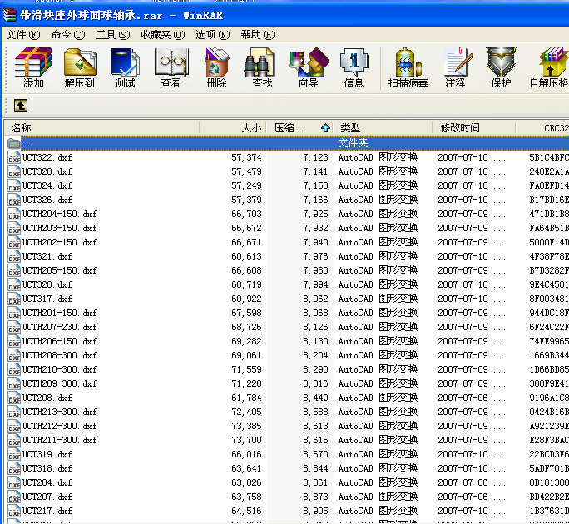Select file UCT207.dxf
The width and height of the screenshot is (569, 524).
tap(47, 497)
